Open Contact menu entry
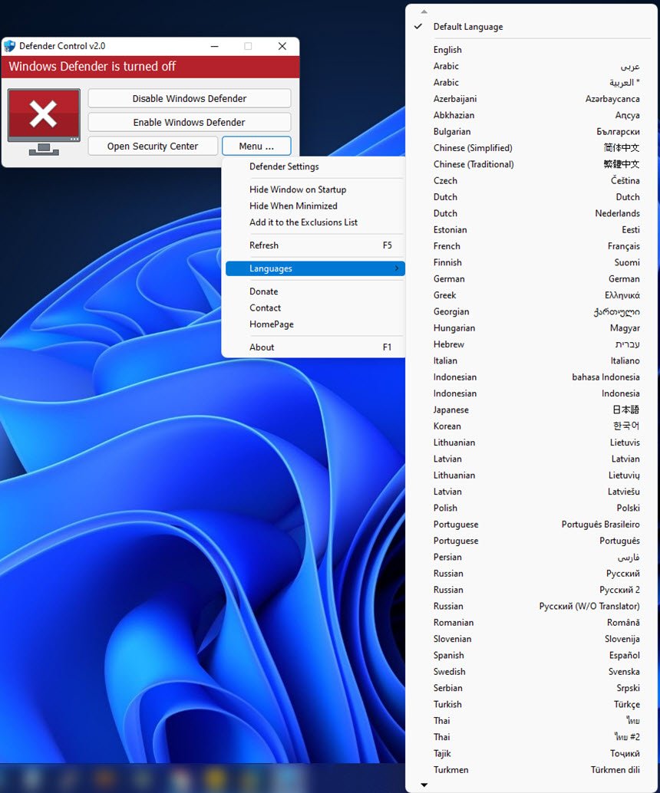The width and height of the screenshot is (660, 793). pos(315,308)
